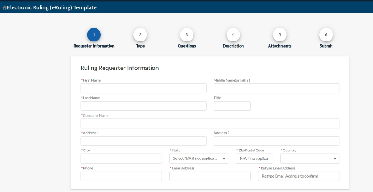Expand the Country dropdown
Viewport: 373px width, 192px height.
pyautogui.click(x=310, y=158)
